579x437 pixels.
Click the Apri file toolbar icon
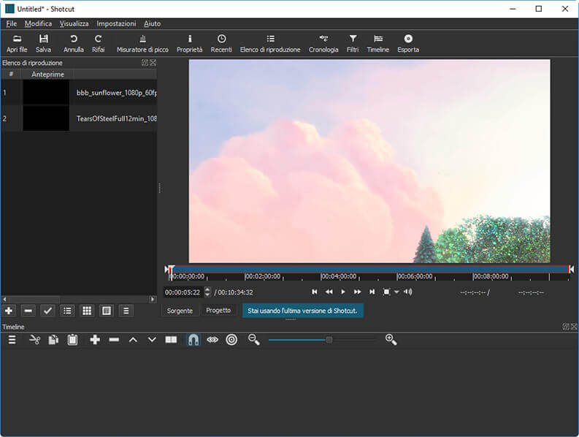point(17,43)
